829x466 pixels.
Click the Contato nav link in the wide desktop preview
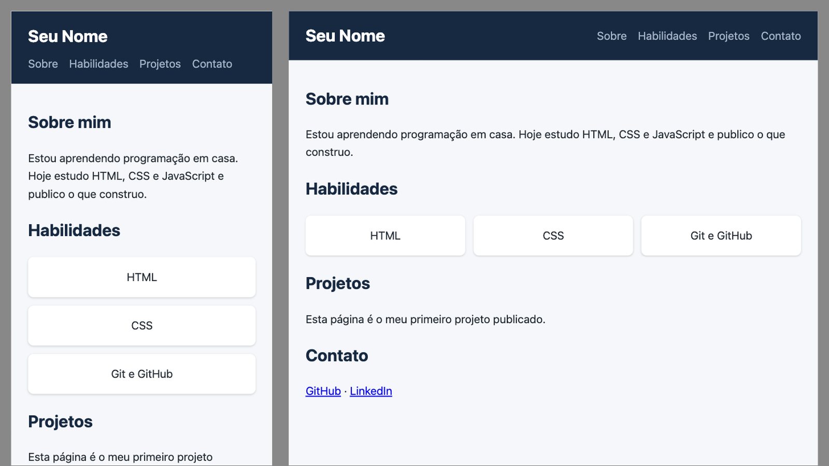click(x=781, y=36)
